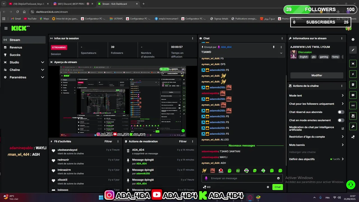Screen dimensions: 359x202
Task: Click the screen capture icon in the right toolbar
Action: tap(353, 64)
